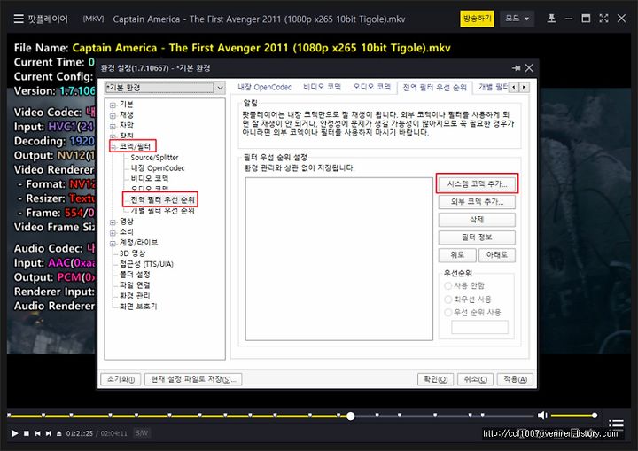638x451 pixels.
Task: Cancel with the 취소(C) button
Action: tap(475, 379)
